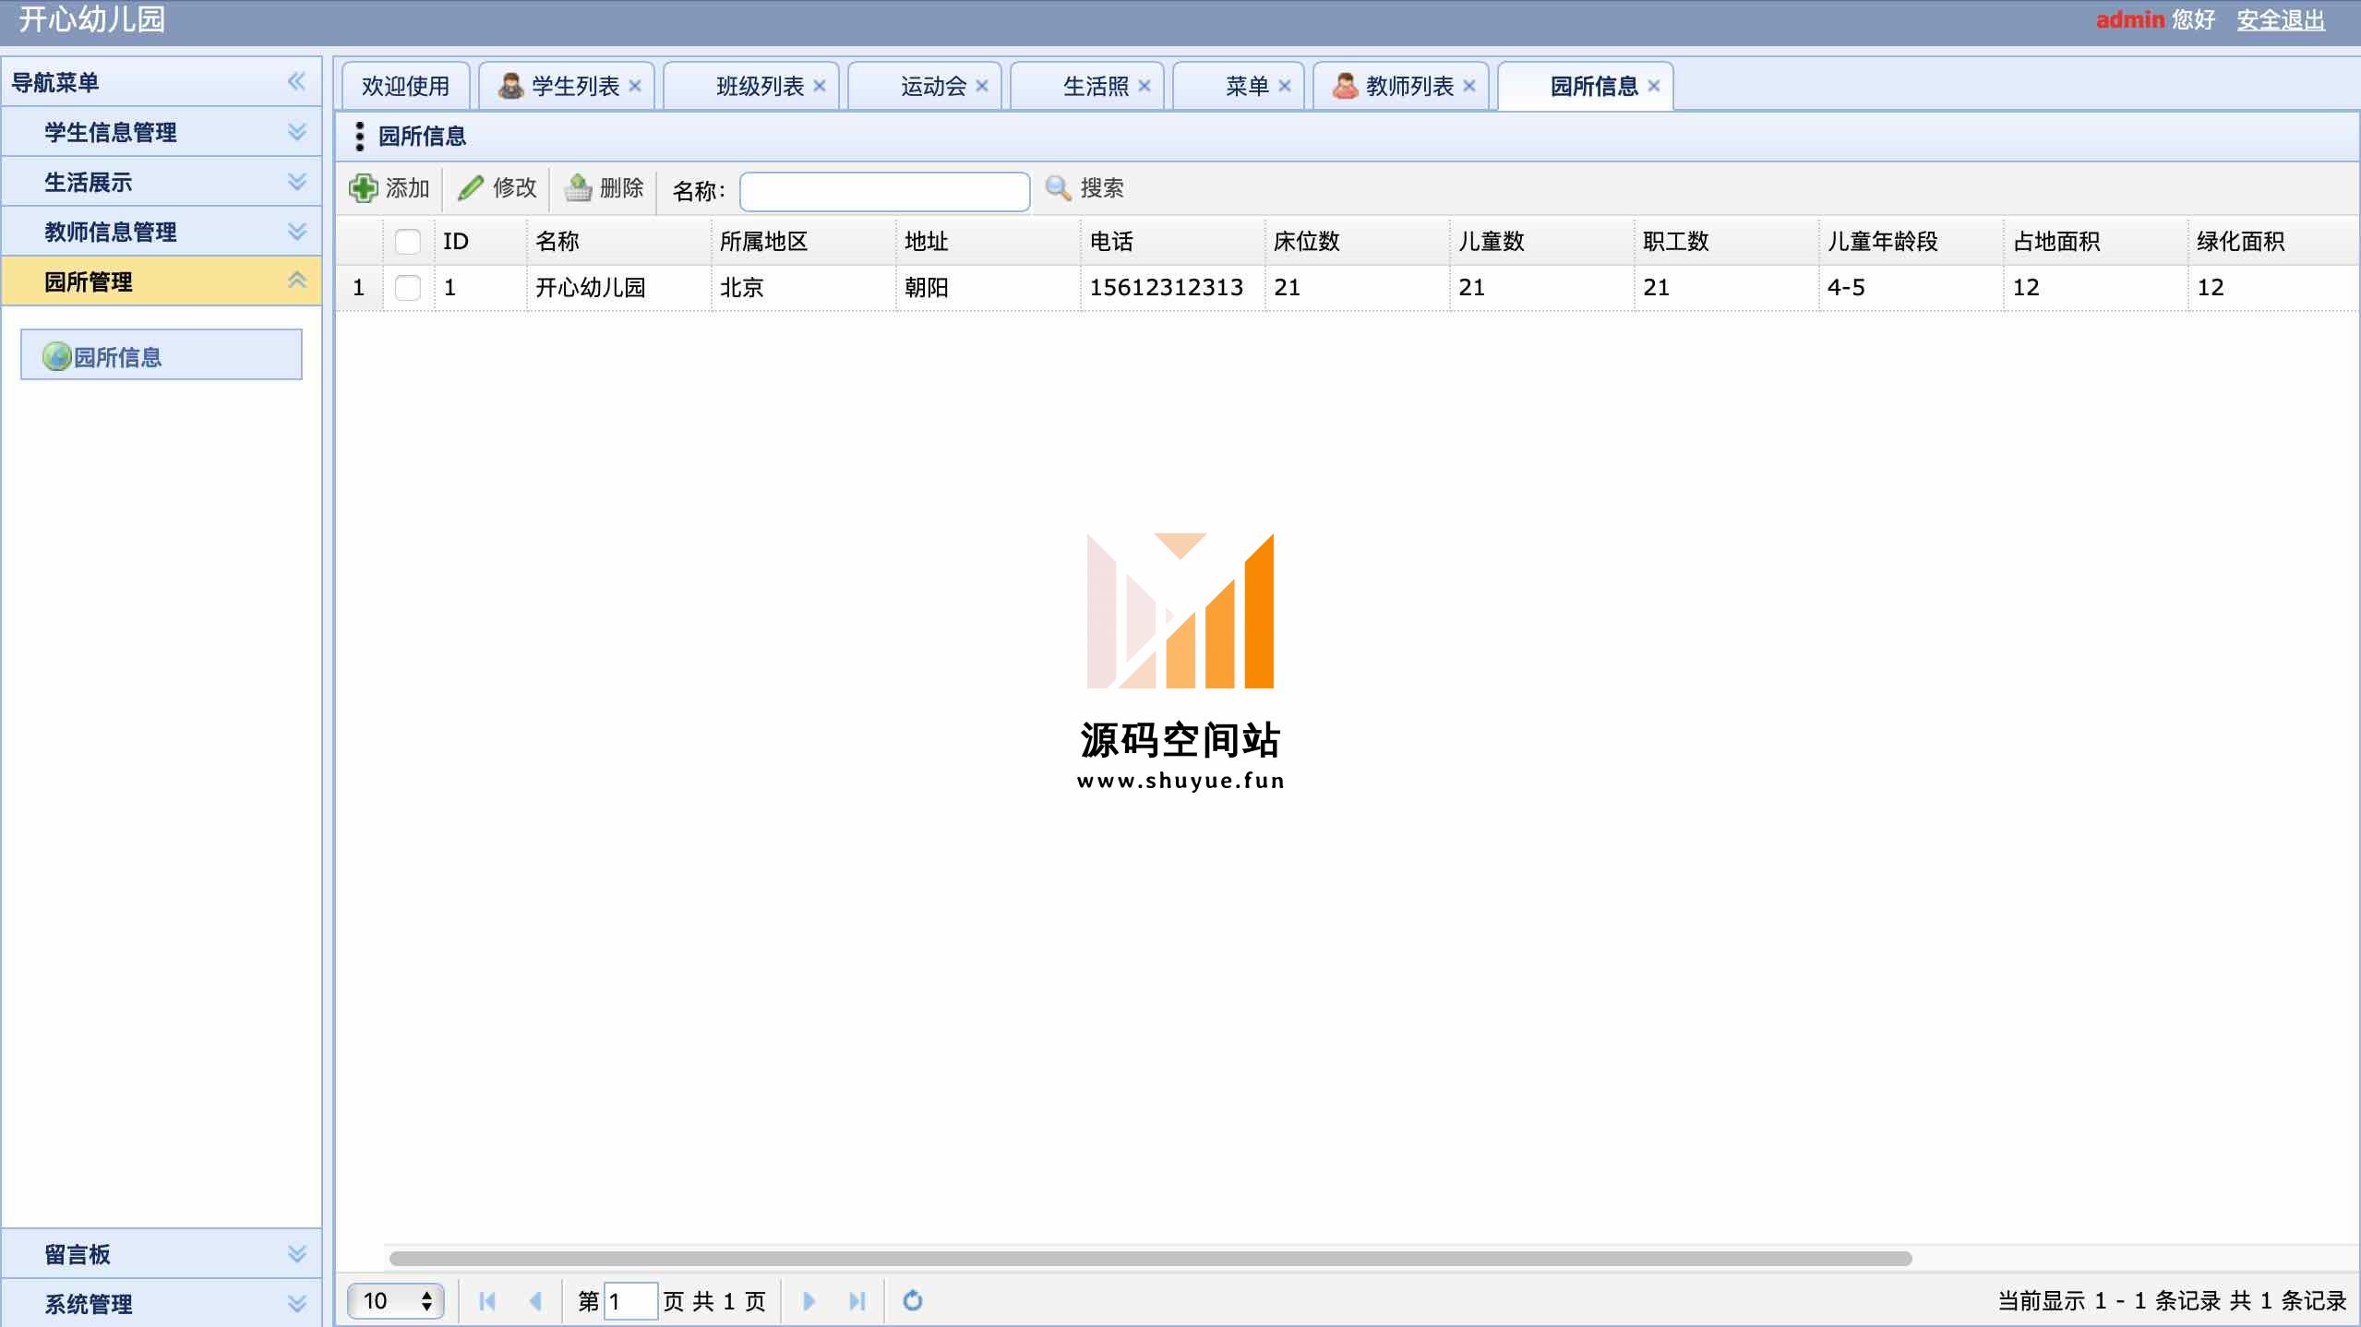Screen dimensions: 2361x1327
Task: Click the student avatar icon on 学生列表 tab
Action: [510, 86]
